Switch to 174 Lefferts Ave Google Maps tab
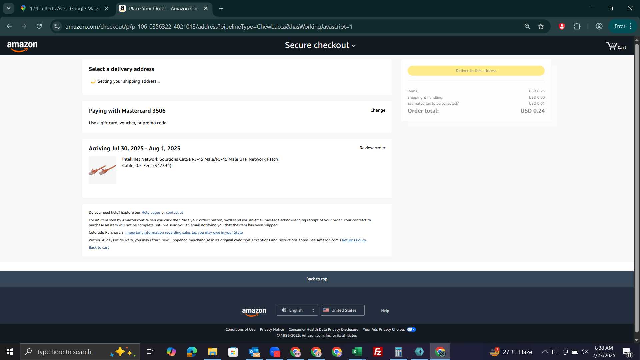This screenshot has width=640, height=360. click(65, 9)
